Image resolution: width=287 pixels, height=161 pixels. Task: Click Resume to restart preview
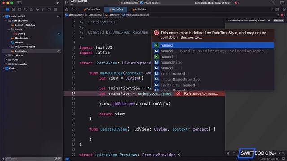click(278, 21)
